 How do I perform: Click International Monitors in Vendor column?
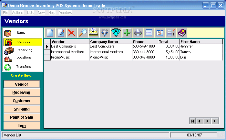pos(67,52)
